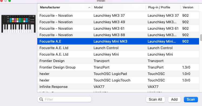Select the Infinite Response VAX77 row

[118, 87]
